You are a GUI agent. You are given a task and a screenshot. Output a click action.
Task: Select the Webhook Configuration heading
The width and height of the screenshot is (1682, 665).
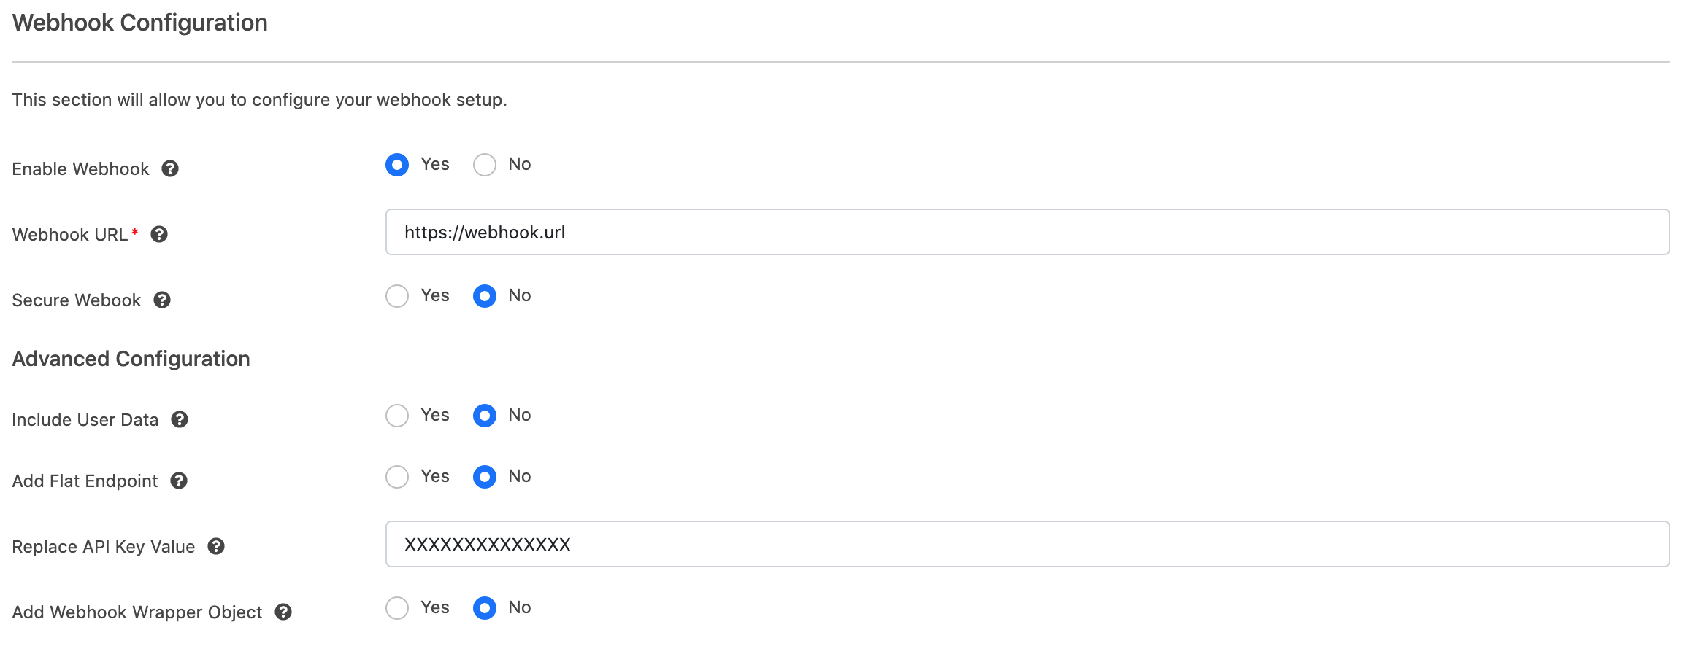(x=139, y=23)
